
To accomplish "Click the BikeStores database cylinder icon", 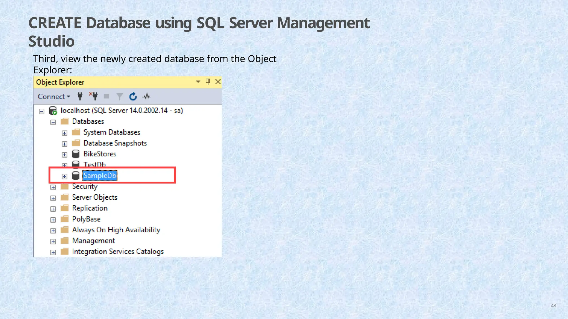I will point(76,154).
